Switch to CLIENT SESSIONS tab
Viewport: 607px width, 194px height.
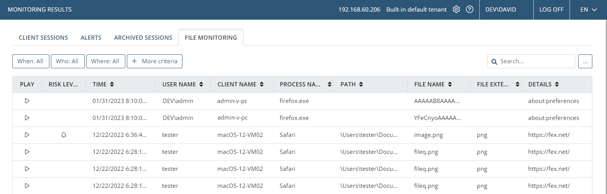(x=43, y=37)
